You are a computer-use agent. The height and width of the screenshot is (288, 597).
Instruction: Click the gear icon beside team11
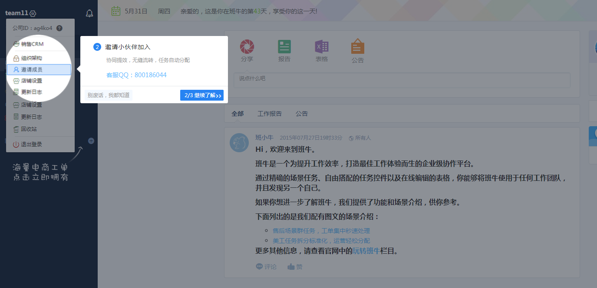[33, 13]
